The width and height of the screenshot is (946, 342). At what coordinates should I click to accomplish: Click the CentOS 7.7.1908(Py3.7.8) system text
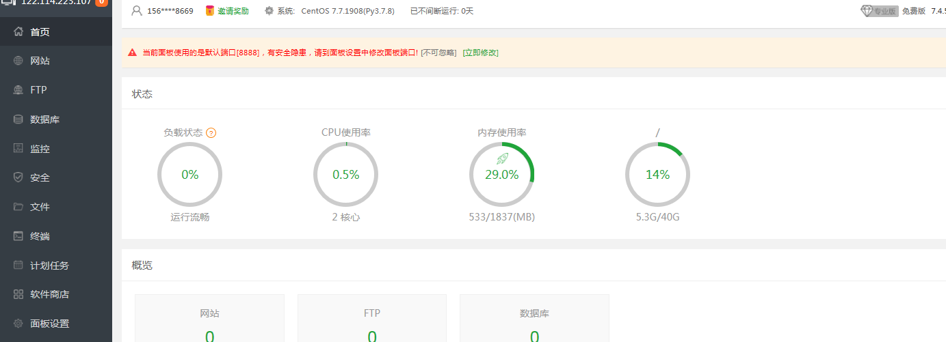[x=347, y=11]
